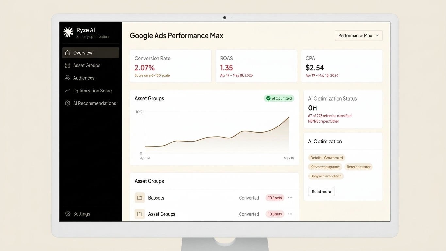The height and width of the screenshot is (251, 446).
Task: Select the Details - Growbrourd tag
Action: click(x=327, y=158)
